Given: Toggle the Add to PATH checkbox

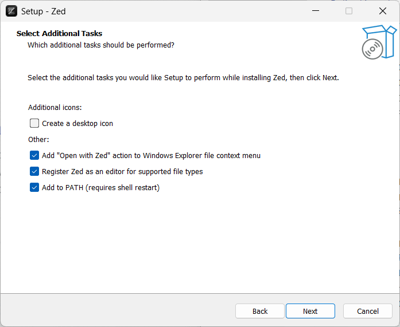Looking at the screenshot, I should click(x=34, y=187).
